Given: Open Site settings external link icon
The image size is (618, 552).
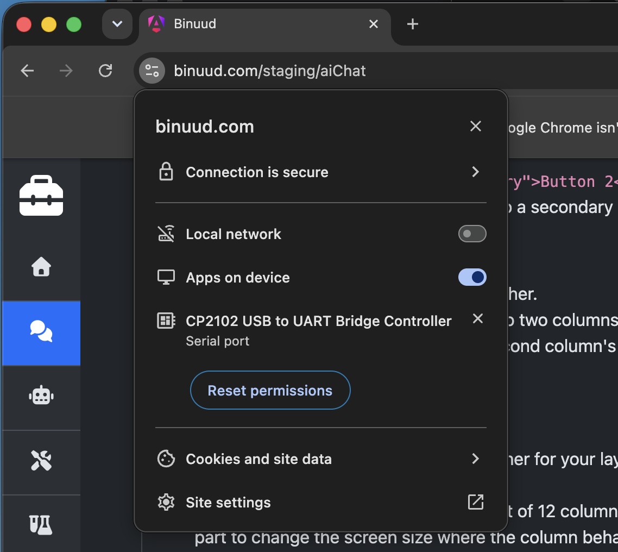Looking at the screenshot, I should point(476,502).
